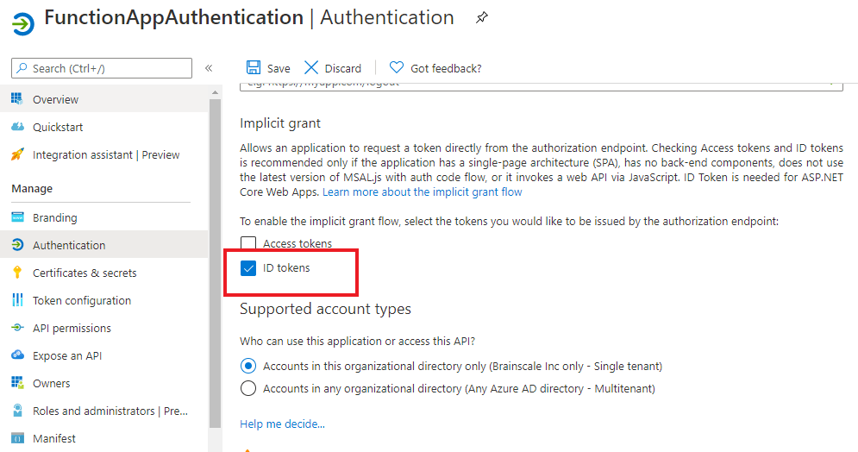Go to Branding page
The width and height of the screenshot is (858, 452).
[104, 217]
